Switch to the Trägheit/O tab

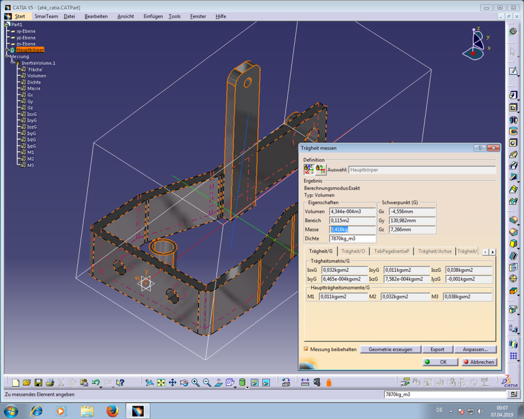point(352,251)
